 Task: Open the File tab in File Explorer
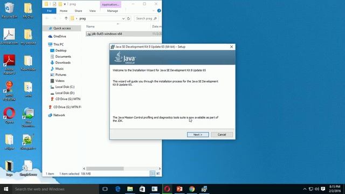(49, 11)
